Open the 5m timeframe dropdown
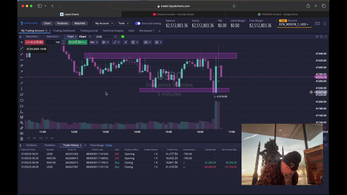The image size is (347, 195). tap(94, 42)
